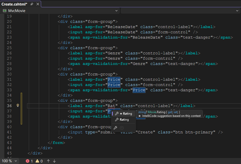
Task: Click the red error count indicator
Action: tap(29, 161)
